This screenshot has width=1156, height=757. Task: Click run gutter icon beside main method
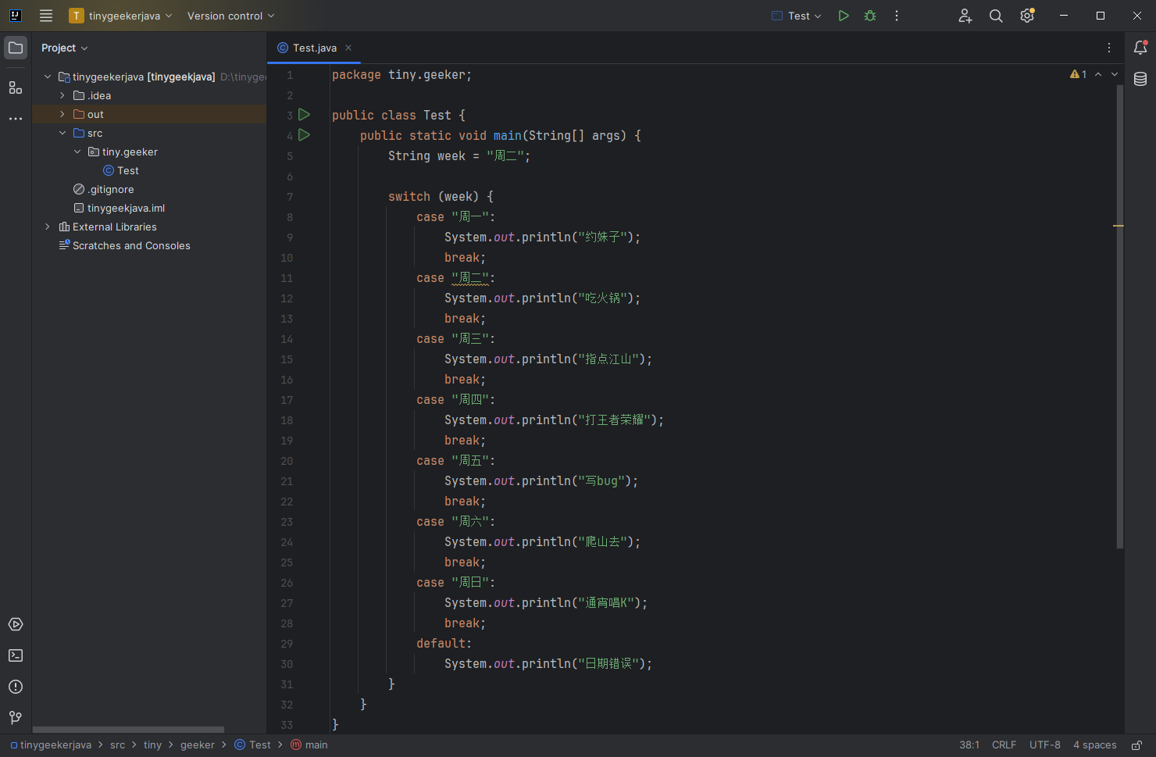305,135
